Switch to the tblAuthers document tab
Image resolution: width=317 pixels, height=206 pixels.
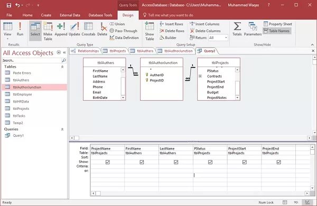142,51
